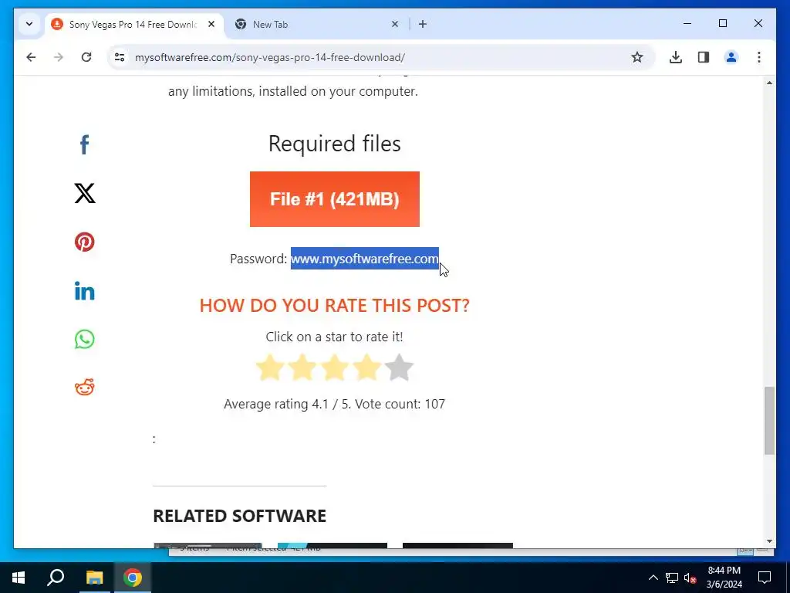The image size is (790, 593).
Task: Open the Chrome profile menu
Action: 731,57
